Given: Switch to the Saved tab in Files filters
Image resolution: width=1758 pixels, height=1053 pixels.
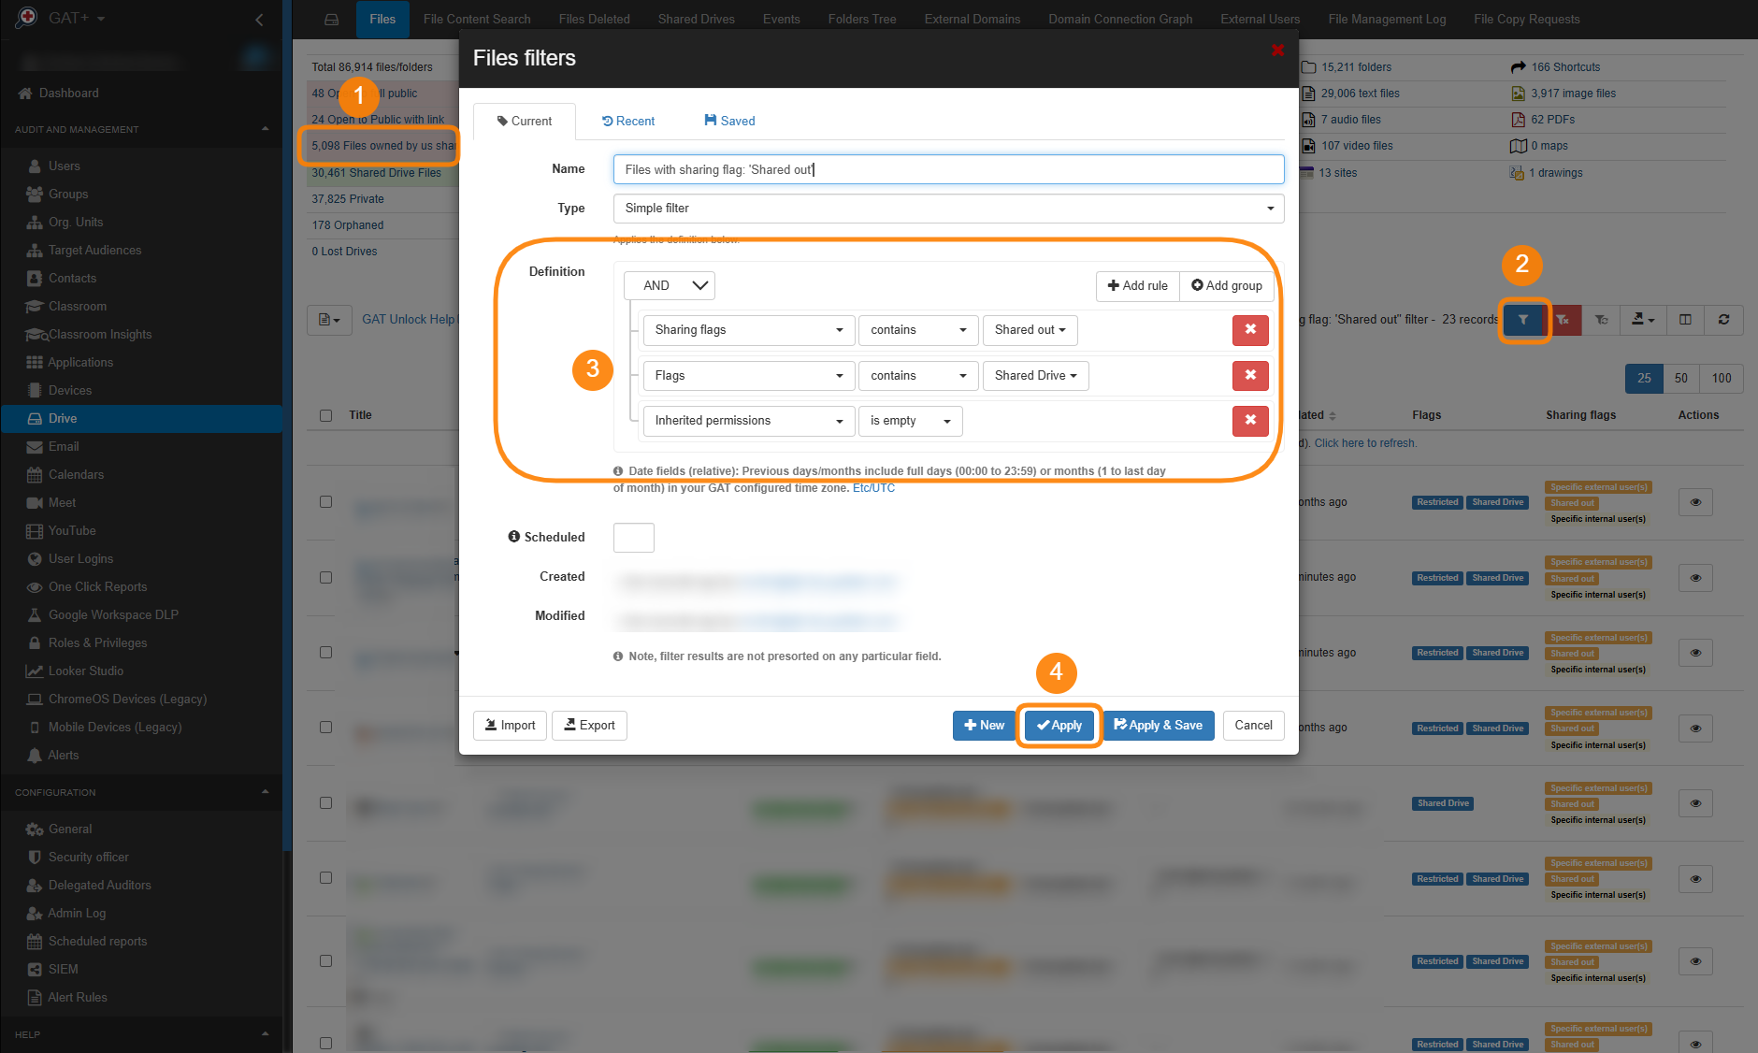Looking at the screenshot, I should tap(728, 121).
